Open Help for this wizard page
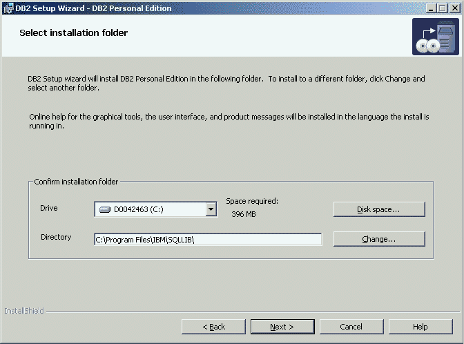 [420, 327]
